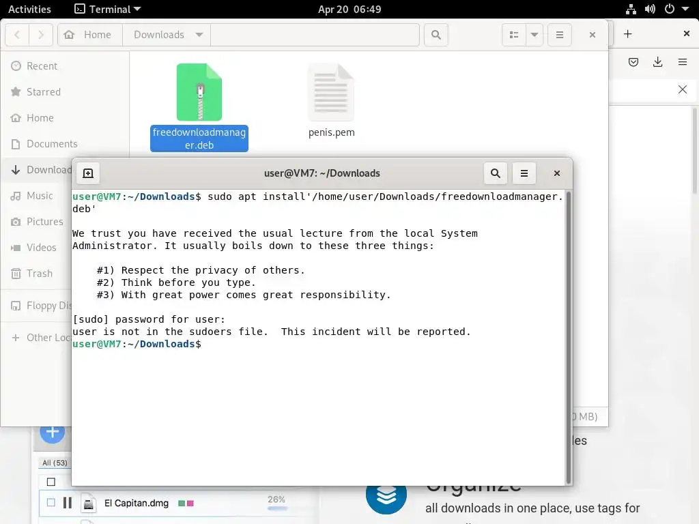This screenshot has width=699, height=524.
Task: Toggle the select-all checkbox
Action: [x=51, y=482]
